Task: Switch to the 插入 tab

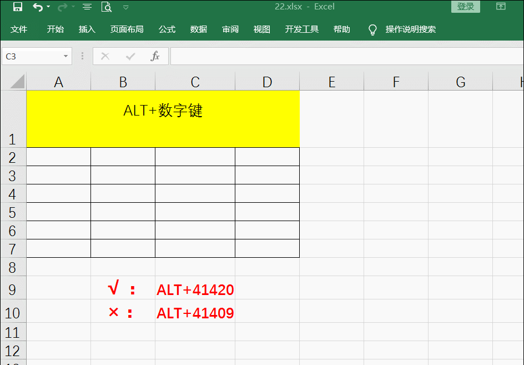Action: point(87,29)
